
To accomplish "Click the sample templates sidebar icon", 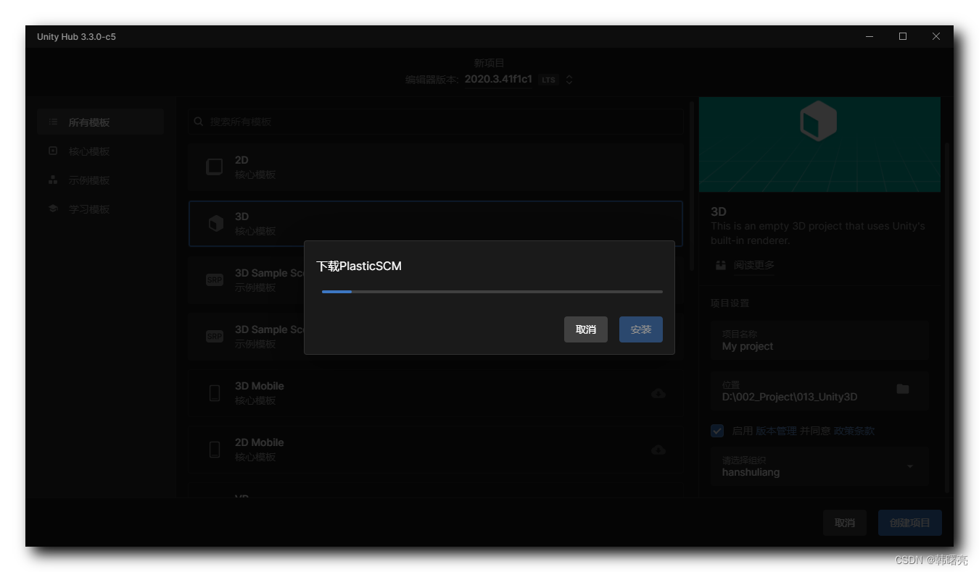I will [53, 180].
